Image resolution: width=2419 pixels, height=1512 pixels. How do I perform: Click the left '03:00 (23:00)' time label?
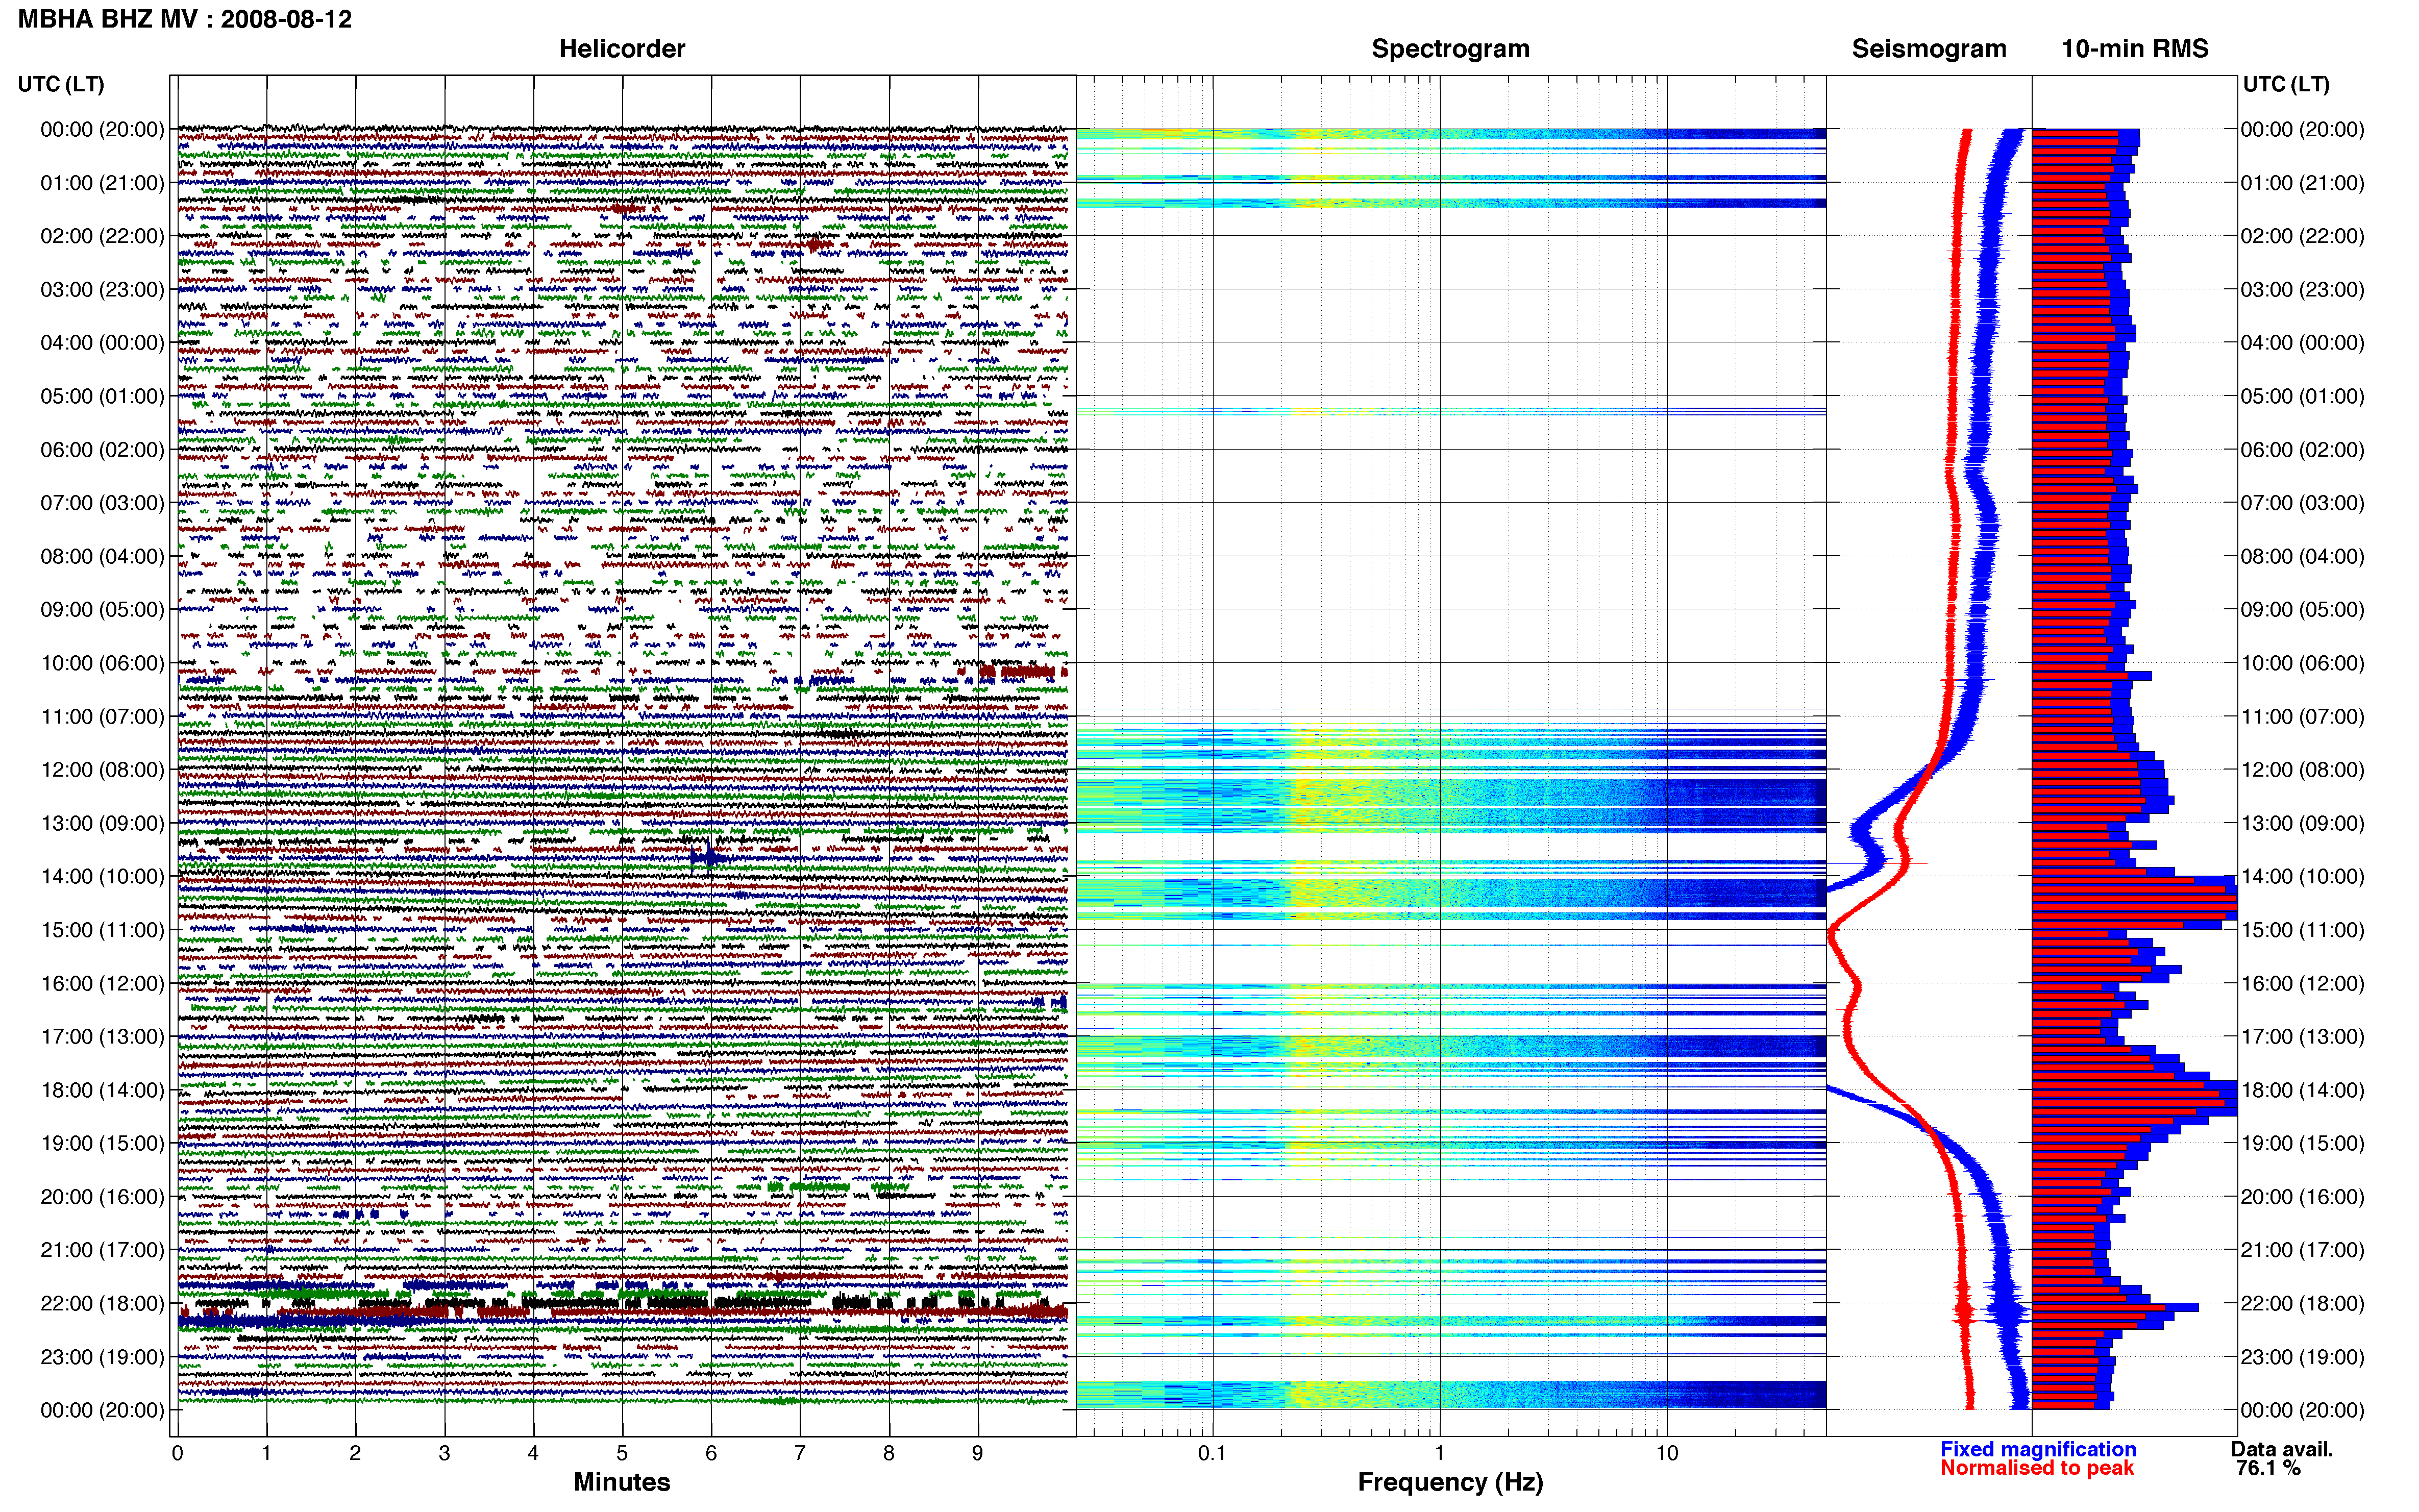102,290
